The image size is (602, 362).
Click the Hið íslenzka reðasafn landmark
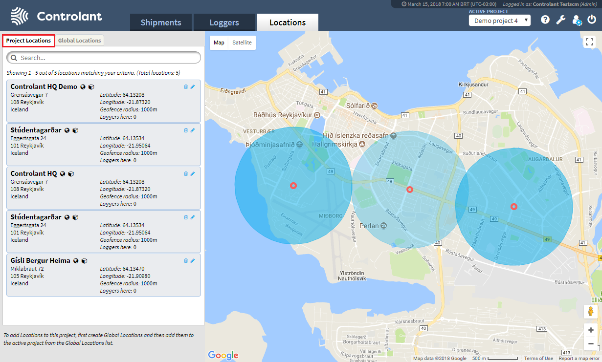click(x=361, y=135)
